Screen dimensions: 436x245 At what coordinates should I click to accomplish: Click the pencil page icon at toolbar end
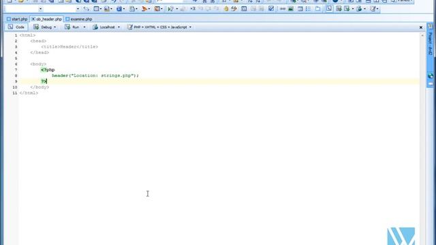[373, 9]
